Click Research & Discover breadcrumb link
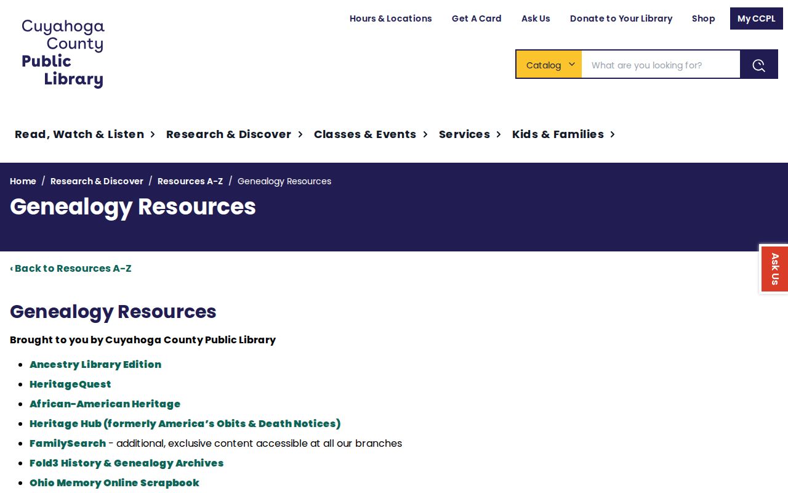Viewport: 788px width, 493px height. [97, 181]
